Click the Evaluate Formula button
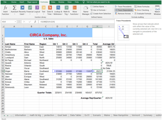Viewport: 162px width, 120px height. click(x=143, y=13)
